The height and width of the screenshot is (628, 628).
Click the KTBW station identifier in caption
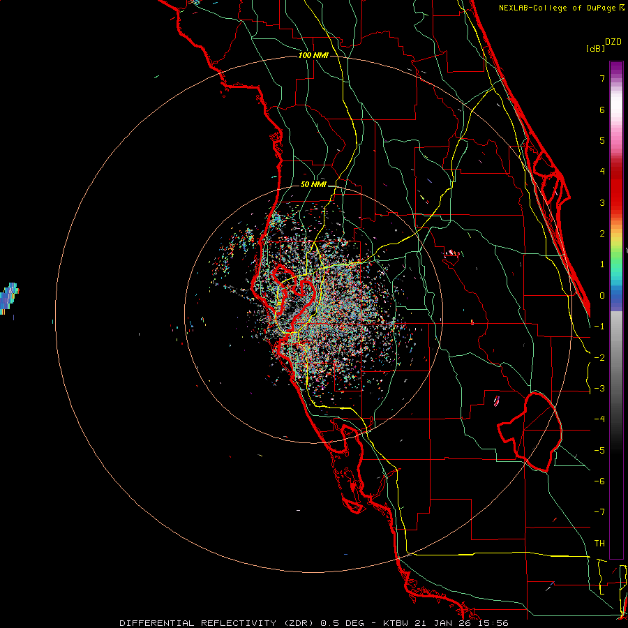click(x=396, y=623)
